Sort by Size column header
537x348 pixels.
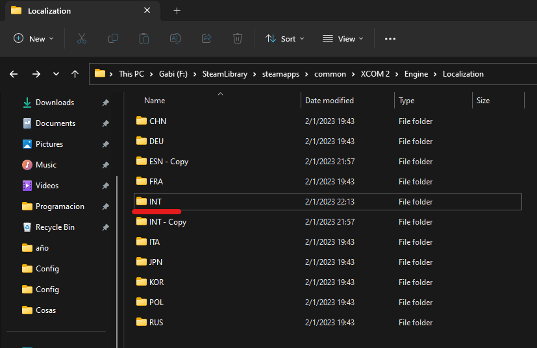click(498, 101)
